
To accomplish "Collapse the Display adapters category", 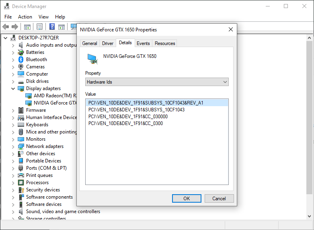I will 13,88.
